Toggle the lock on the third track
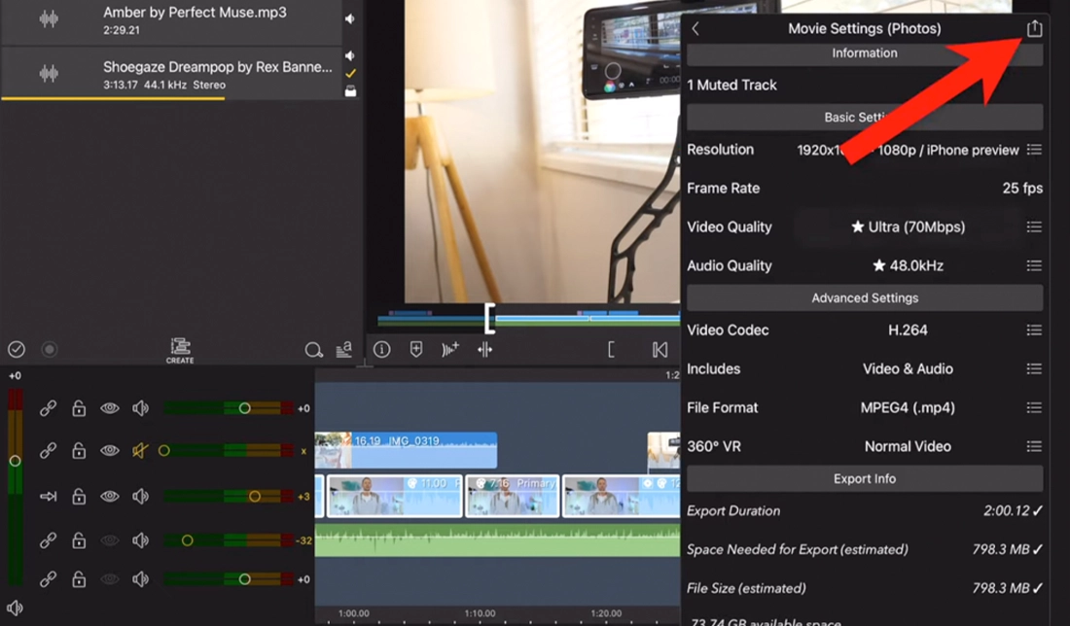The width and height of the screenshot is (1070, 626). [79, 497]
